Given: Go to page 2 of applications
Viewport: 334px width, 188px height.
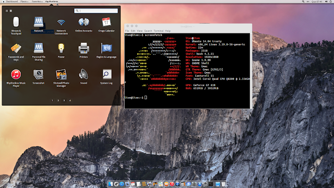Looking at the screenshot, I should pyautogui.click(x=58, y=100).
